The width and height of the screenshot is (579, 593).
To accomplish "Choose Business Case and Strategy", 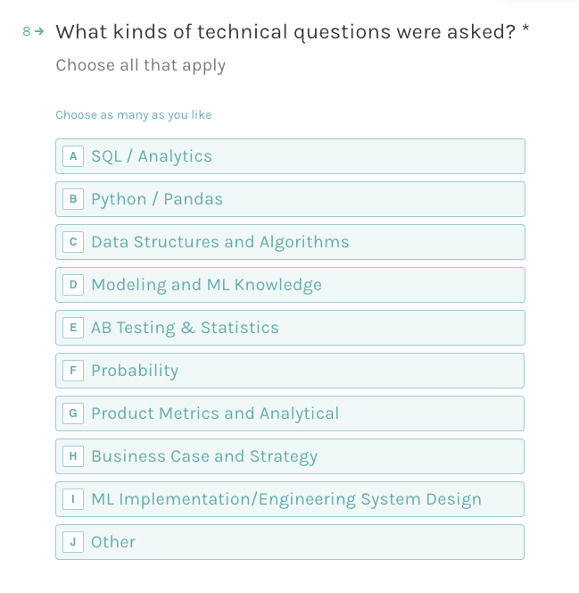I will (x=290, y=456).
